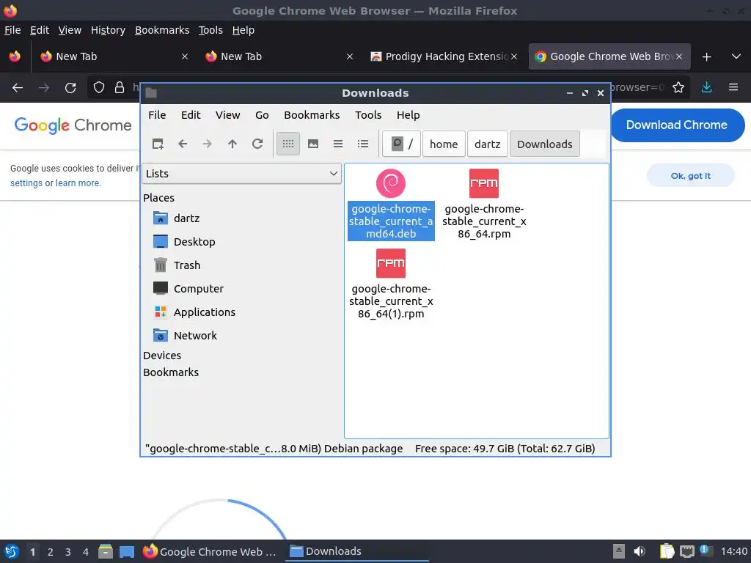Switch file manager to icon view
751x563 pixels.
point(287,144)
